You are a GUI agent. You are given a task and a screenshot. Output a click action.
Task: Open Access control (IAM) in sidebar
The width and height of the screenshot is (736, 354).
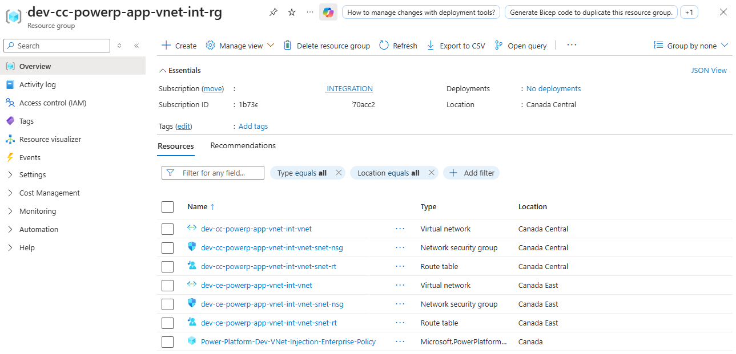pyautogui.click(x=53, y=103)
